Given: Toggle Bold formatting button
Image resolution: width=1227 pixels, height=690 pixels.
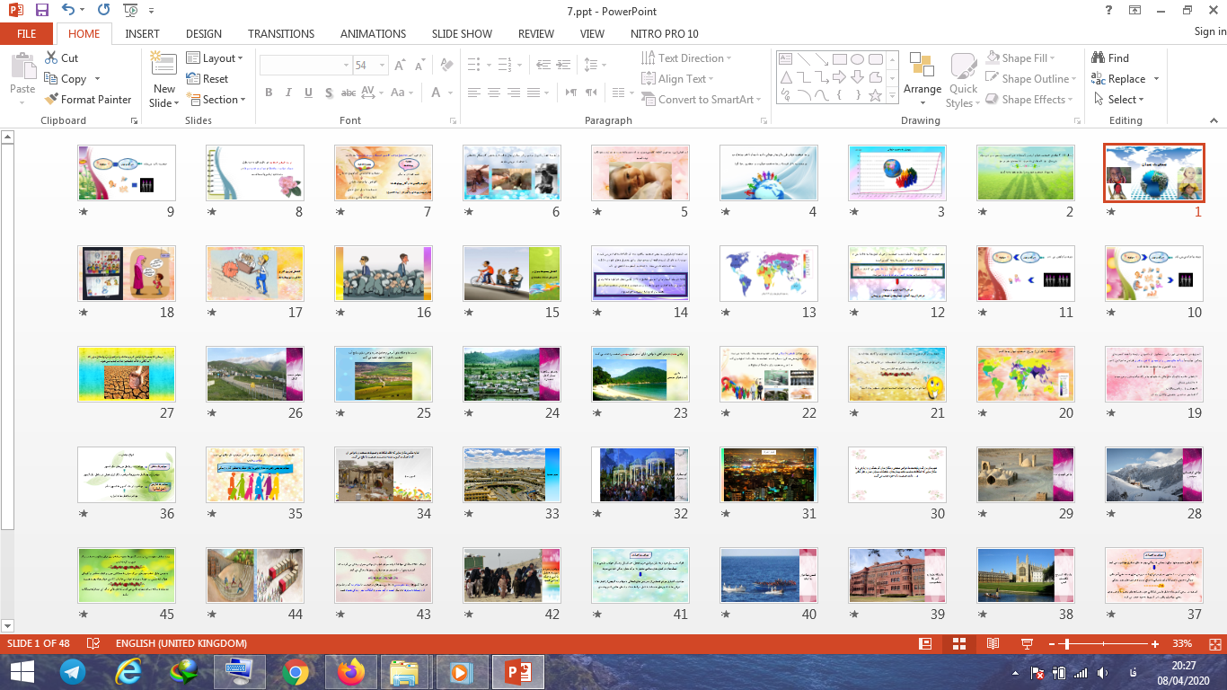Looking at the screenshot, I should 269,93.
